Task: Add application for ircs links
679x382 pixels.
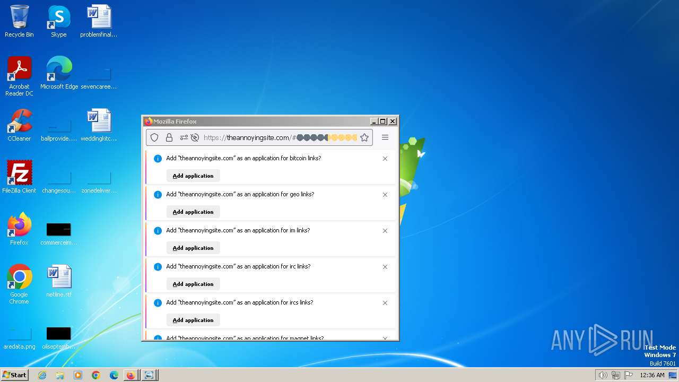Action: tap(193, 320)
